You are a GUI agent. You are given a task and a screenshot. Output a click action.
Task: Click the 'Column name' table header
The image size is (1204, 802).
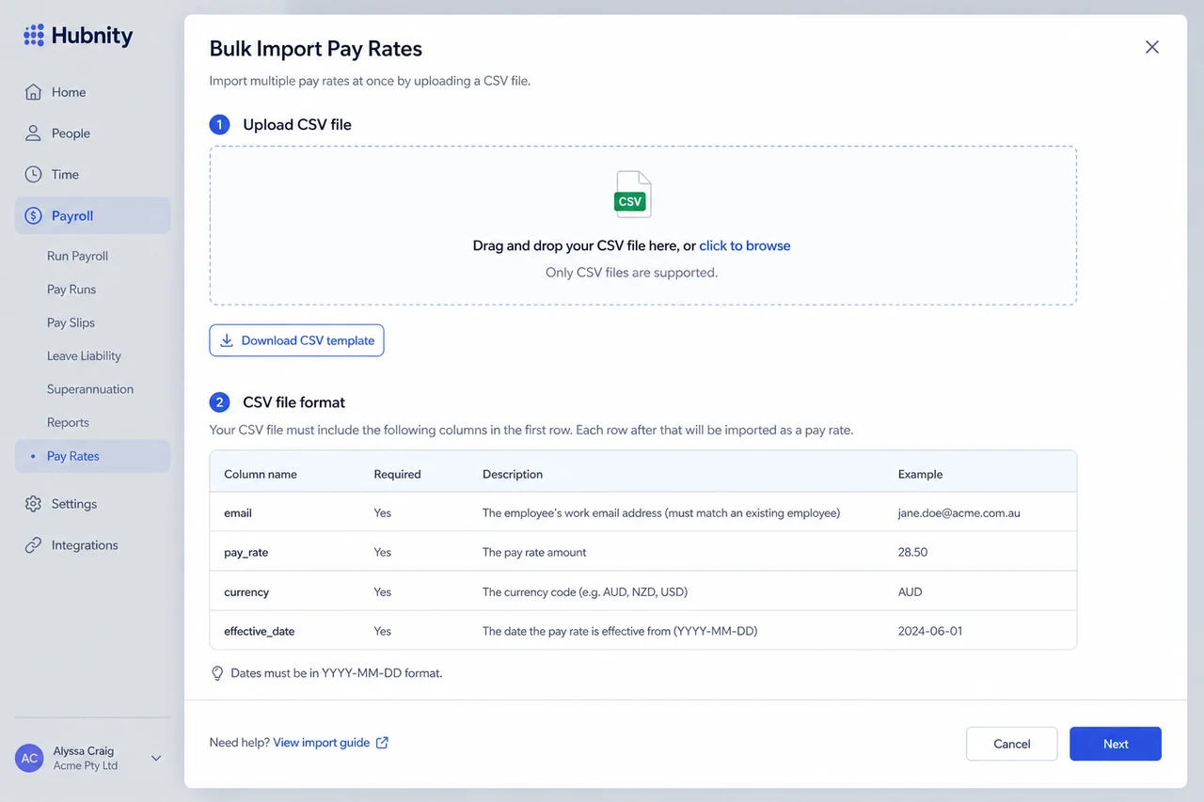[x=261, y=474]
